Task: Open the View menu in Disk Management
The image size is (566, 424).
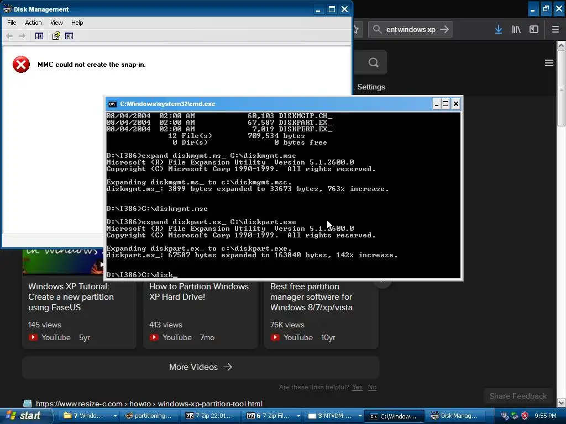Action: point(56,23)
